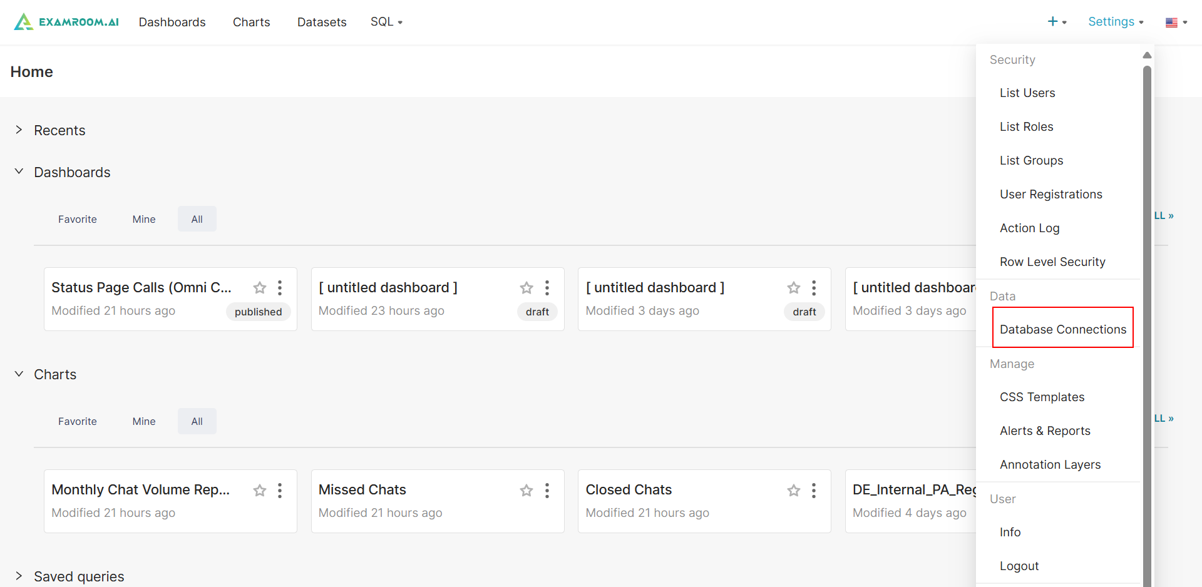Open kebab menu on Closed Chats chart

[814, 491]
